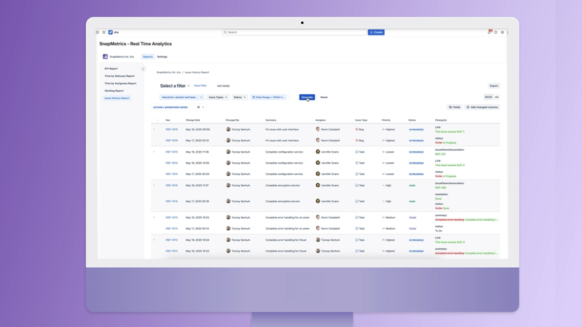Click High priority icon in May 17 00:18 row
This screenshot has width=582, height=327.
(383, 201)
